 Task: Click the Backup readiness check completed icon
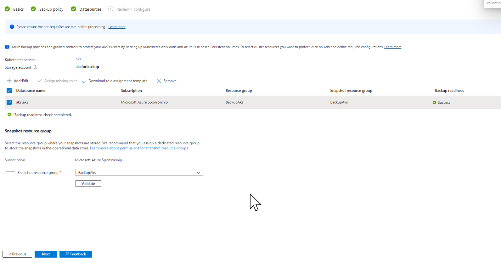[x=9, y=115]
